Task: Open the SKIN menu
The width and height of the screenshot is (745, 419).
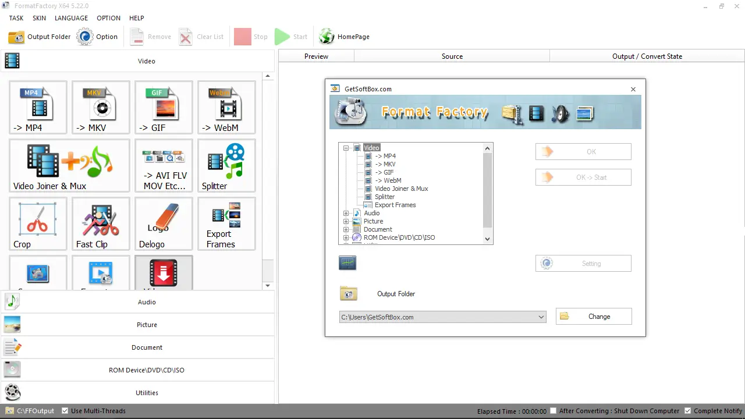Action: click(x=39, y=18)
